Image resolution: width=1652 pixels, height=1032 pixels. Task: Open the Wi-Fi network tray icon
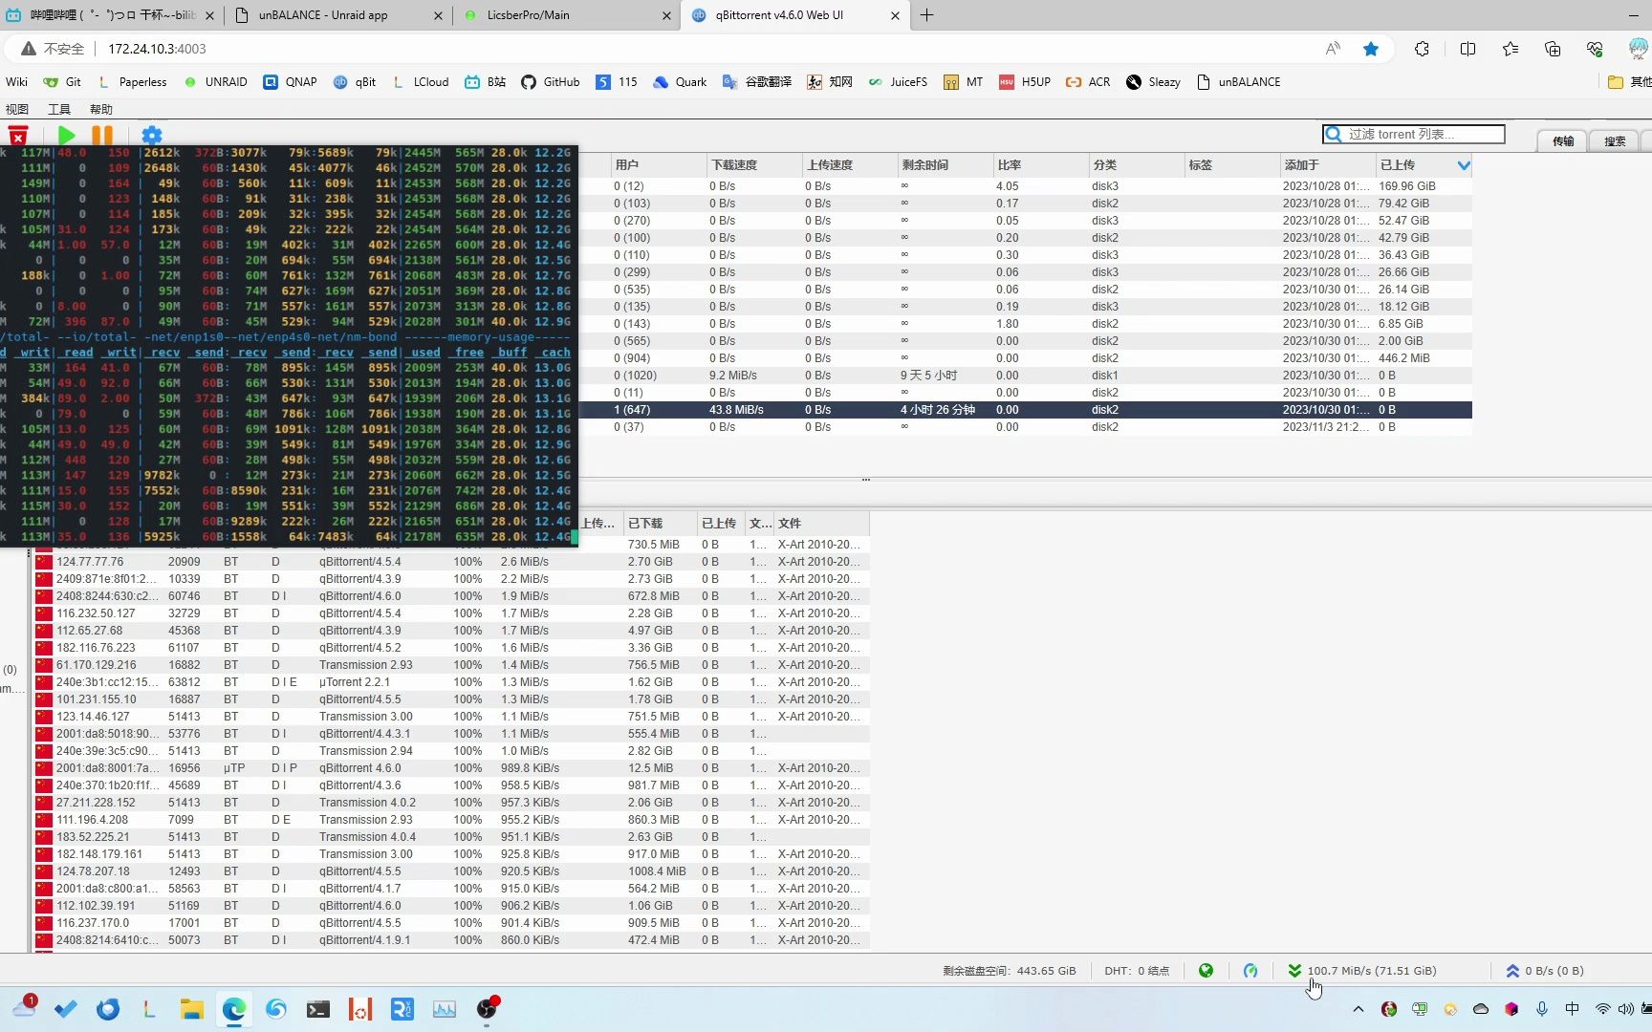tap(1603, 1009)
